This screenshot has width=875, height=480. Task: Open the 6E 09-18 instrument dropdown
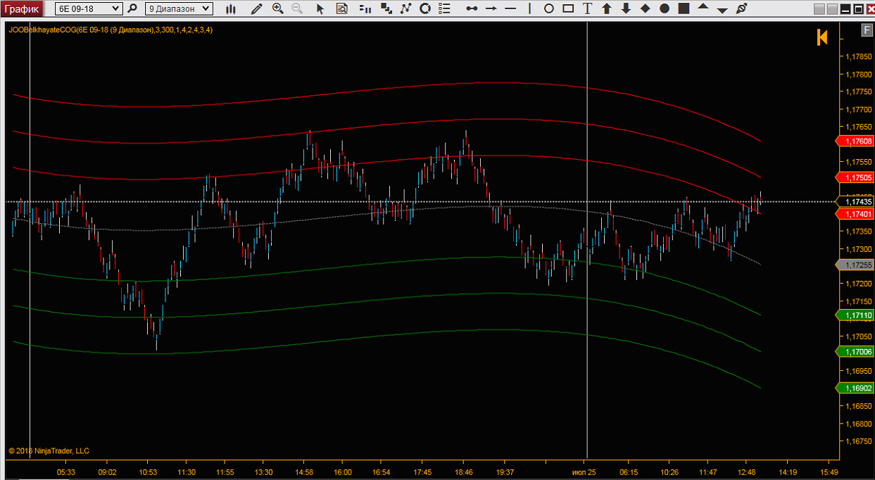[x=87, y=8]
